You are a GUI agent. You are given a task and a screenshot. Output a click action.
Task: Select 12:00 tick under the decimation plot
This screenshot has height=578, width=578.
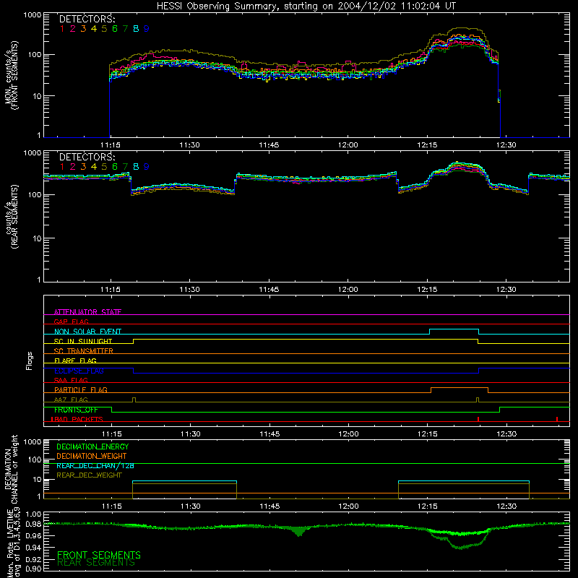pyautogui.click(x=348, y=506)
